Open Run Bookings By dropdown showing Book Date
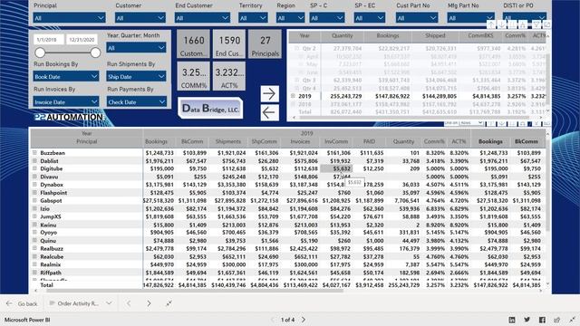Viewport: 580px width, 326px height. [66, 76]
